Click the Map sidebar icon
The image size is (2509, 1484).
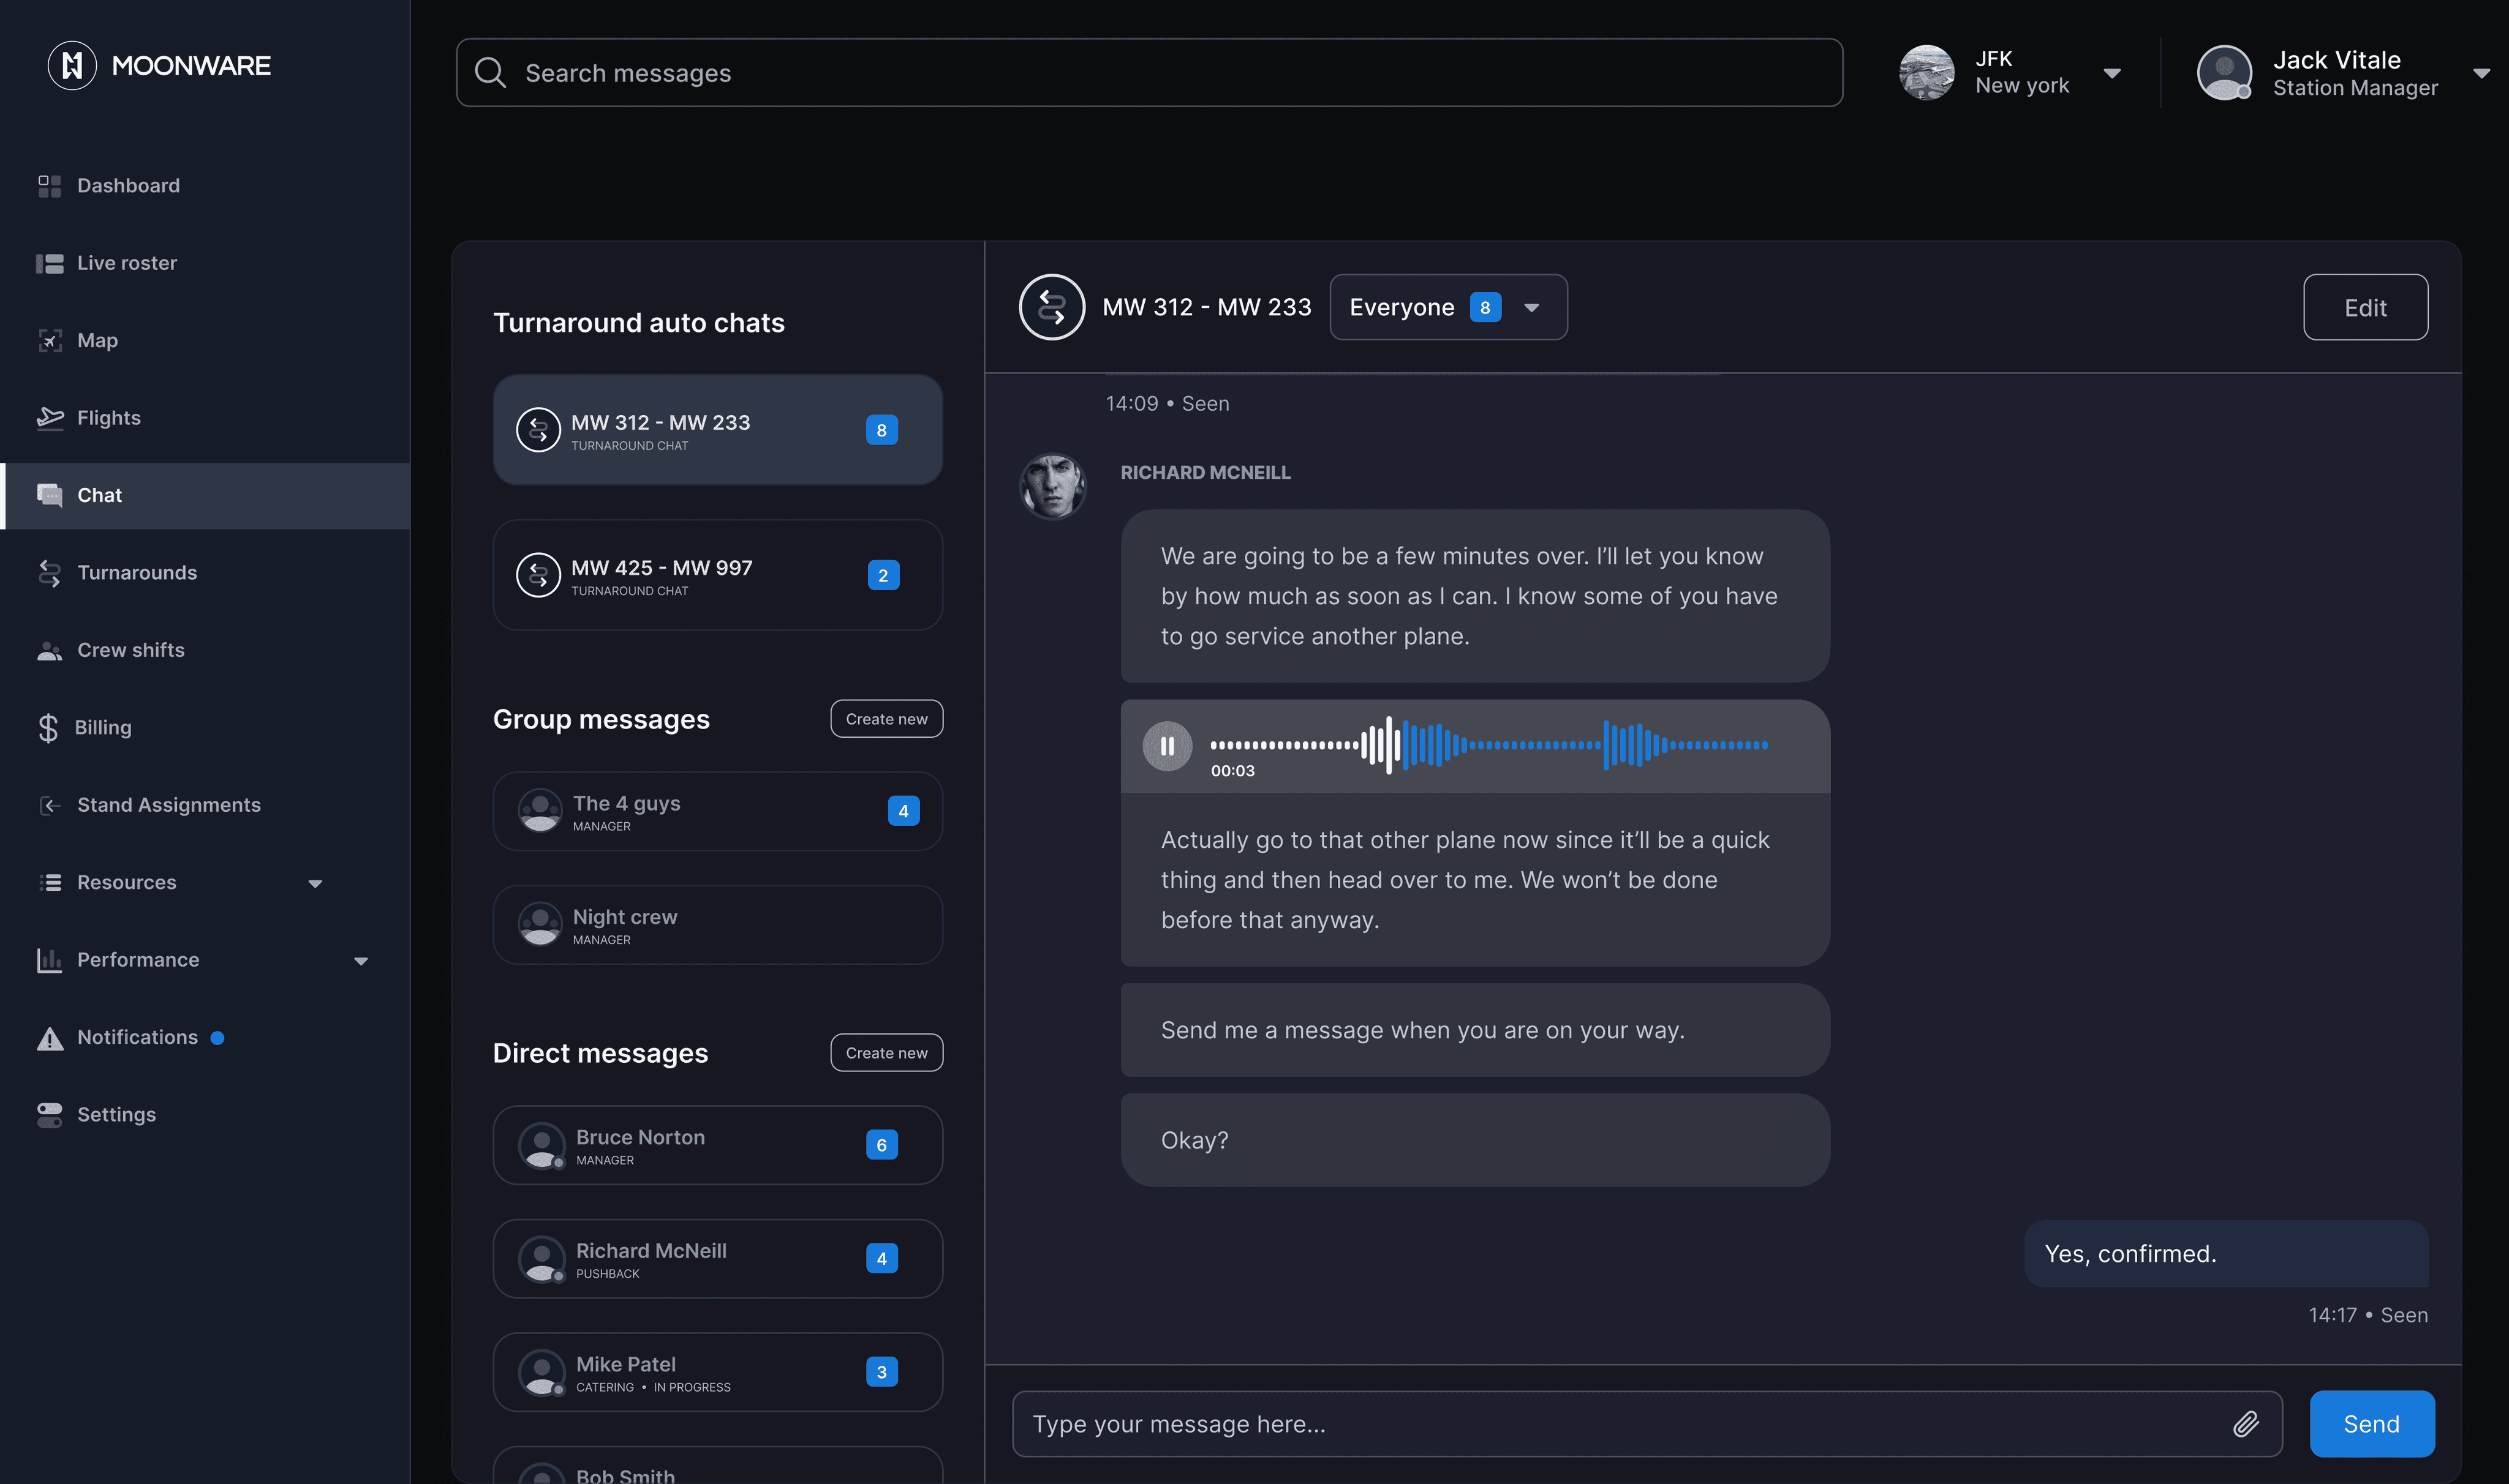point(50,341)
